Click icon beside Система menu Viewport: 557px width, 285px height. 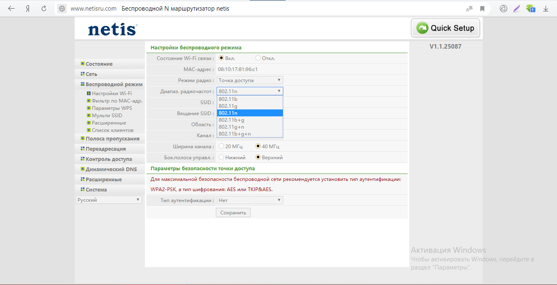tap(82, 189)
